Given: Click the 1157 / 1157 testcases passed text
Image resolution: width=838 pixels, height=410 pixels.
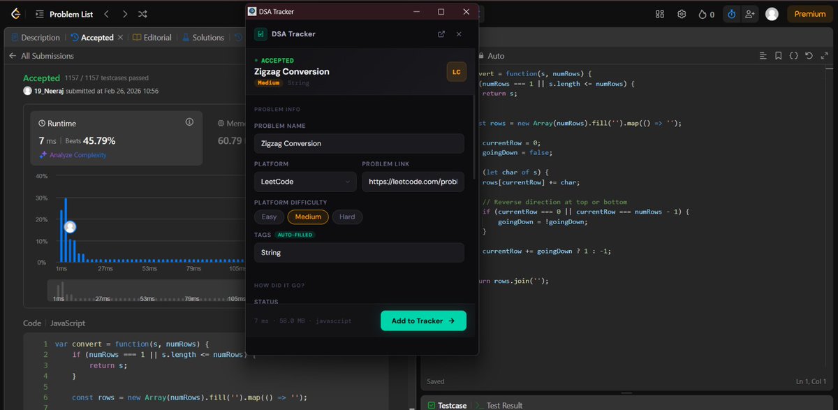Looking at the screenshot, I should click(106, 78).
